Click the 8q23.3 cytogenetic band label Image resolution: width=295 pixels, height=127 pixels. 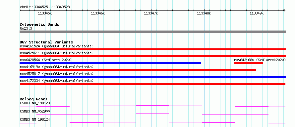(26, 28)
